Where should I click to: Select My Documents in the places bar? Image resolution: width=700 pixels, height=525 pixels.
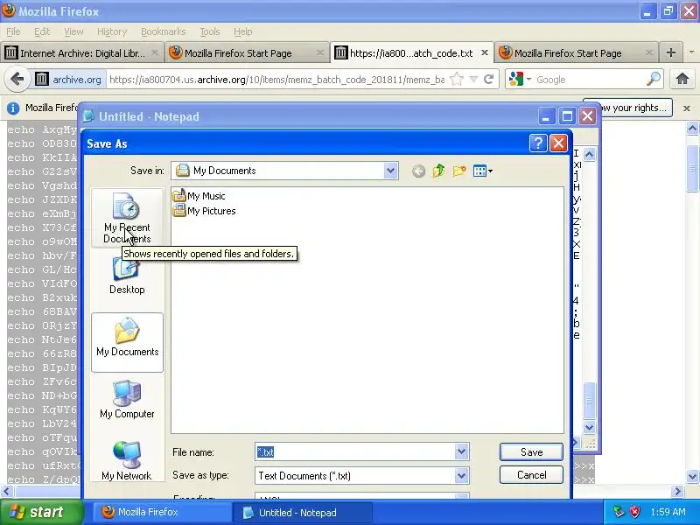pyautogui.click(x=127, y=342)
